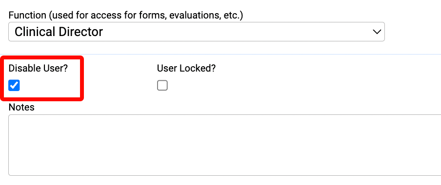441x185 pixels.
Task: Toggle the blue checked box under Disable User
Action: [x=14, y=85]
